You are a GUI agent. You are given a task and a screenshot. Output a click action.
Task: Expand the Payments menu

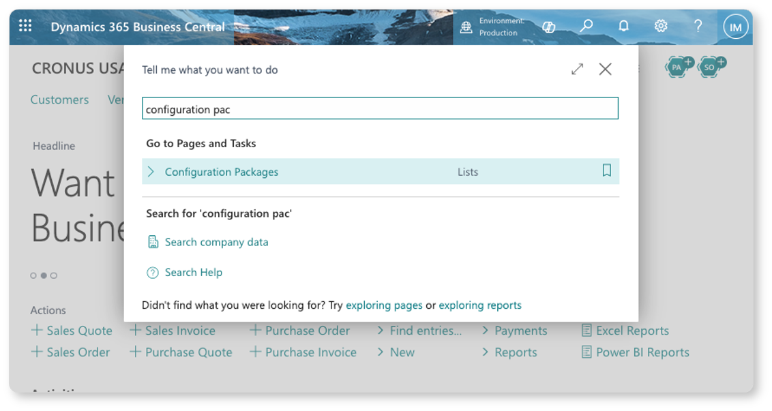[x=485, y=331]
